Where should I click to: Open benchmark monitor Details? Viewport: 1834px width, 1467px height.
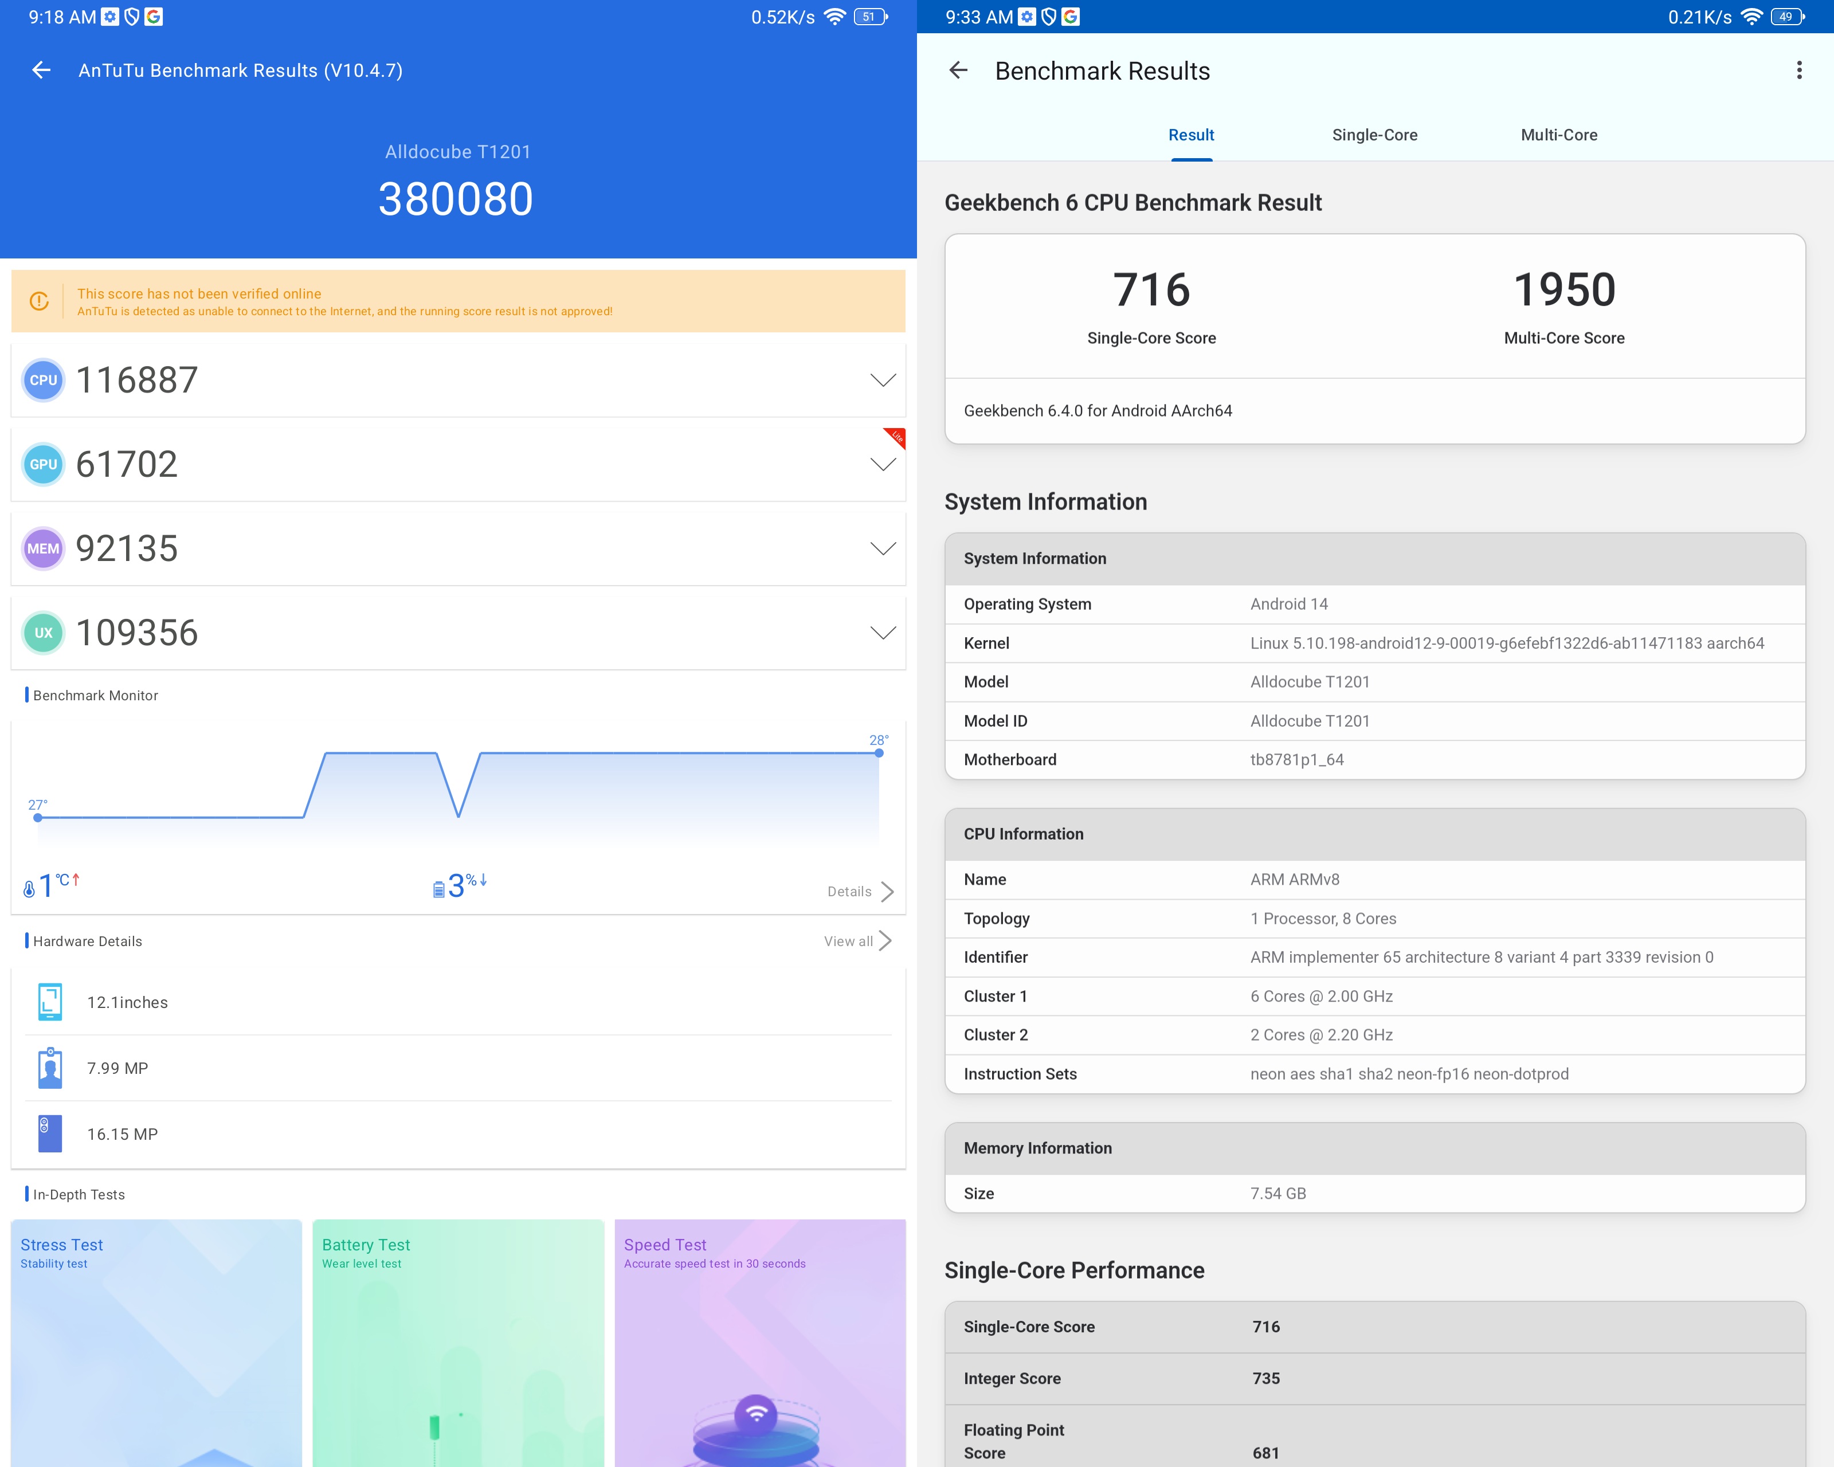tap(860, 891)
